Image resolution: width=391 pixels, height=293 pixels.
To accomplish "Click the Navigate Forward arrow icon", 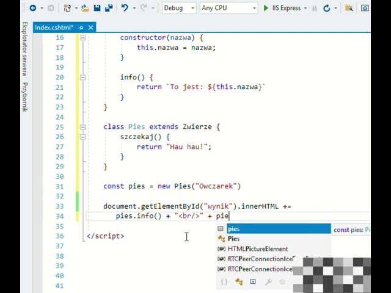I will tap(51, 8).
